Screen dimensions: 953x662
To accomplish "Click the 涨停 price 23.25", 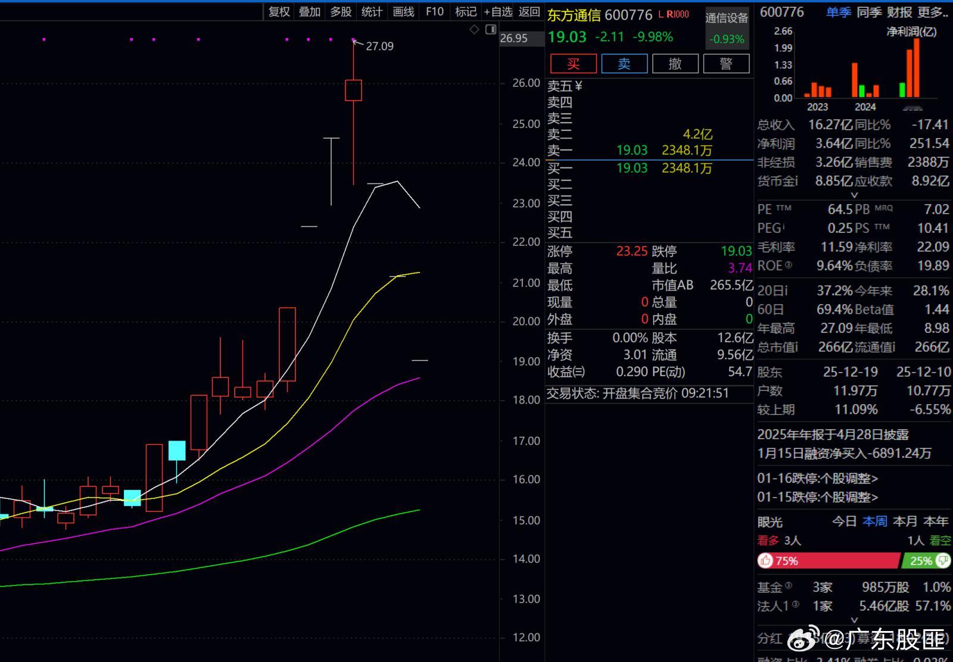I will tap(632, 251).
